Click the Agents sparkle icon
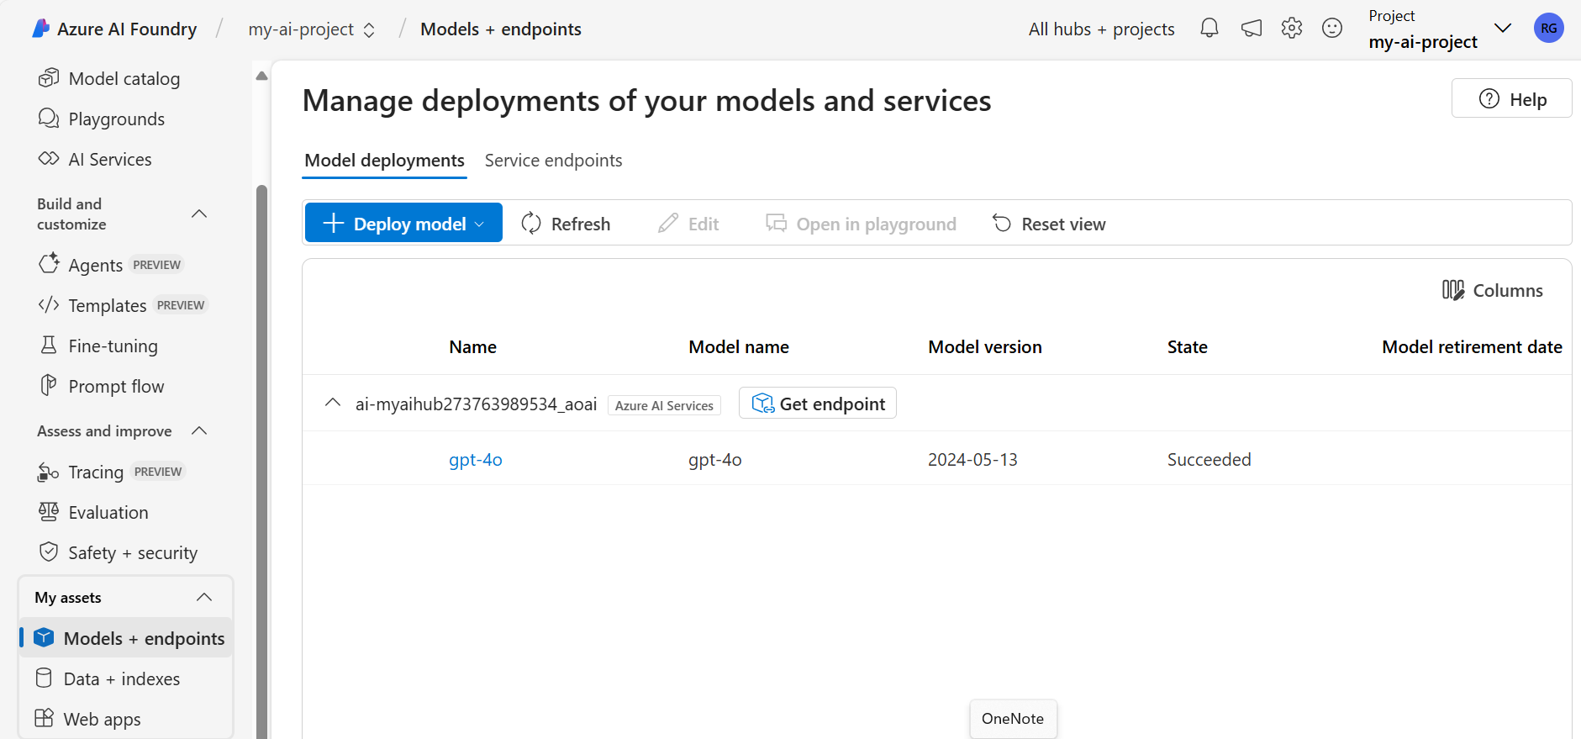 tap(49, 263)
